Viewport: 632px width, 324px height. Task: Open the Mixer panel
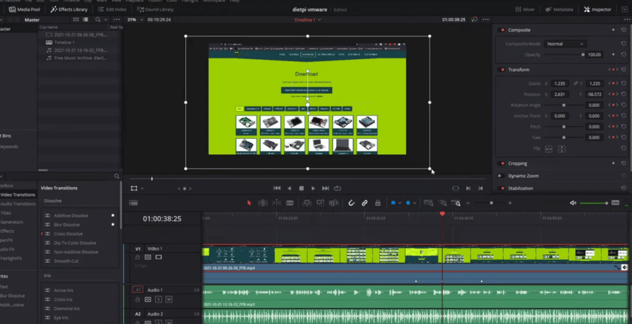point(525,9)
